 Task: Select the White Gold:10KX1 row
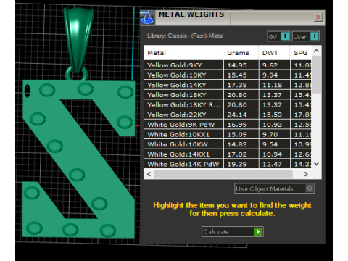click(x=228, y=135)
